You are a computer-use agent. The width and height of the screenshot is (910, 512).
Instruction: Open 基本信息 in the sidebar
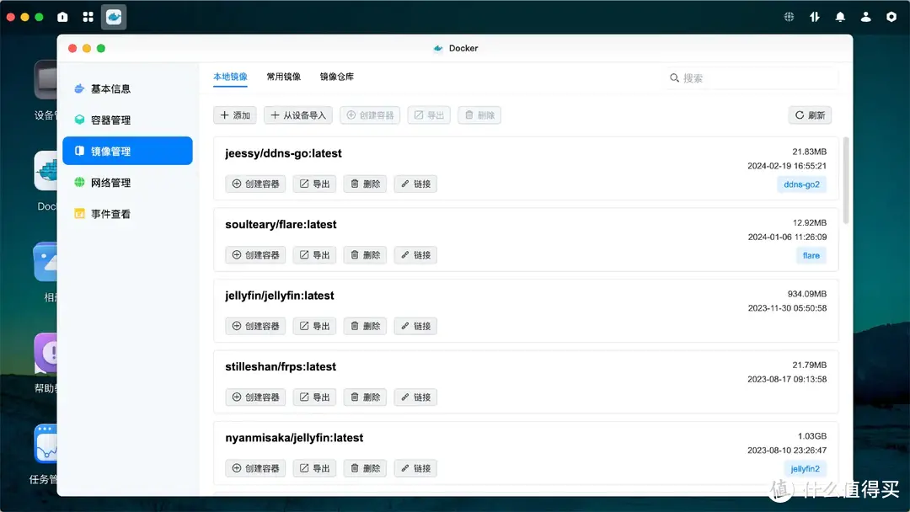[x=128, y=88]
